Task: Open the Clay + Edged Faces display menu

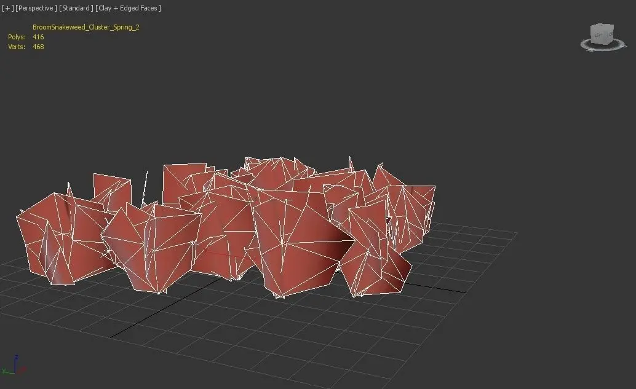Action: coord(128,8)
